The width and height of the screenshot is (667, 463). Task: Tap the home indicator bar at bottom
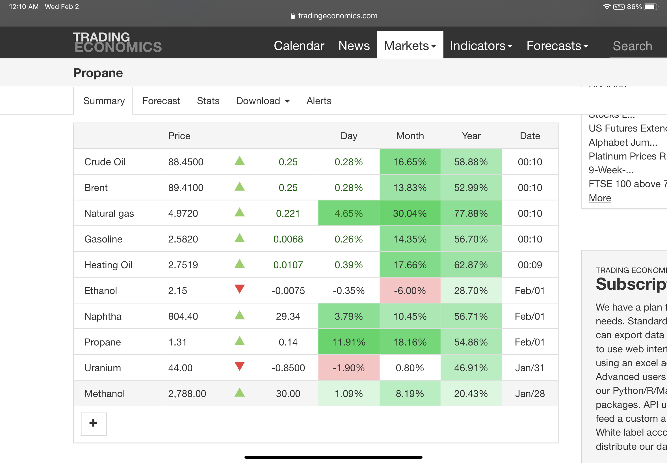tap(333, 457)
